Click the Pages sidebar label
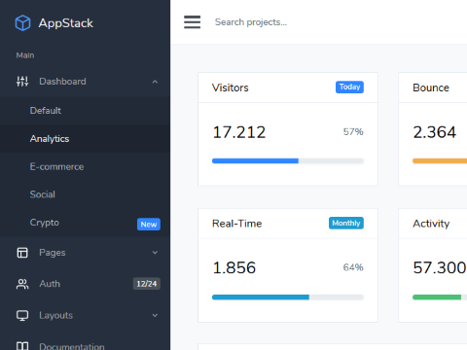 tap(53, 253)
